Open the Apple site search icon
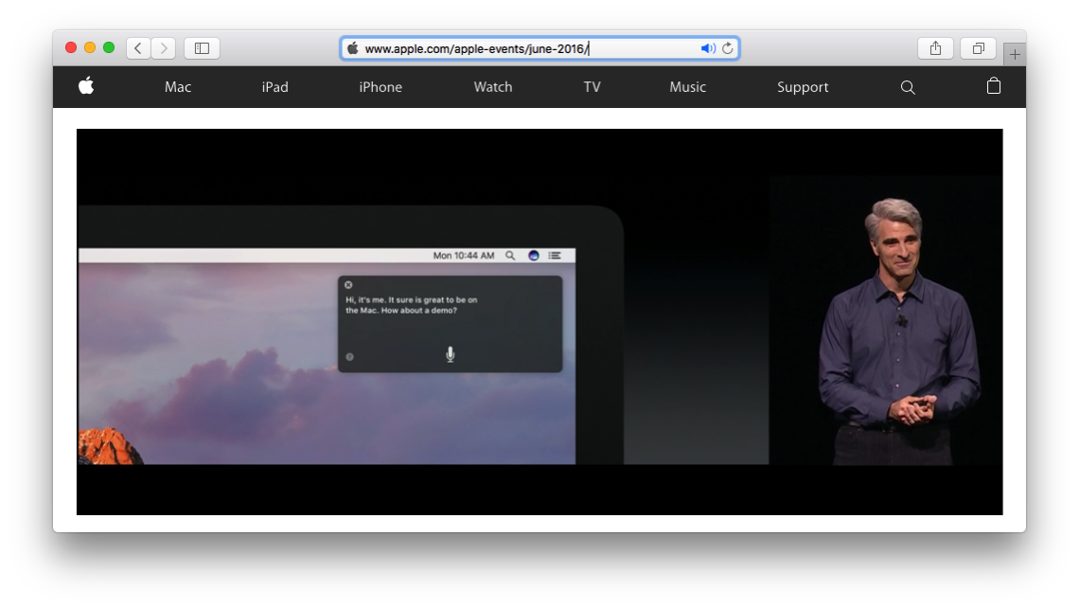 (x=908, y=87)
